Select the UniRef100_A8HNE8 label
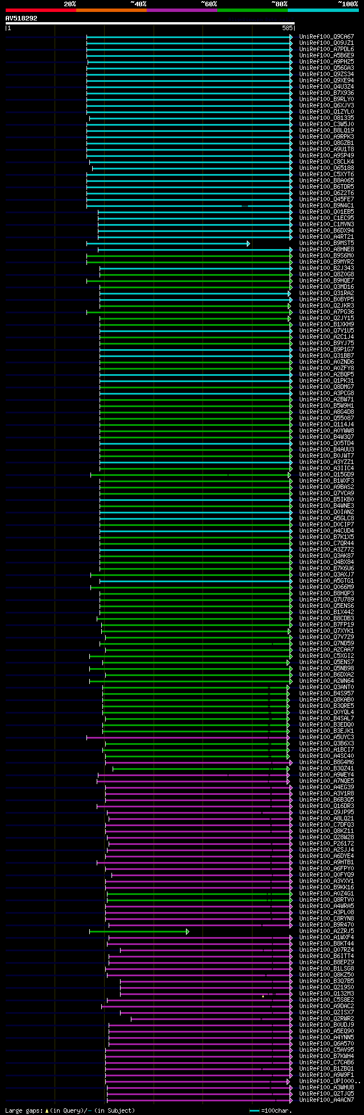 coord(326,250)
